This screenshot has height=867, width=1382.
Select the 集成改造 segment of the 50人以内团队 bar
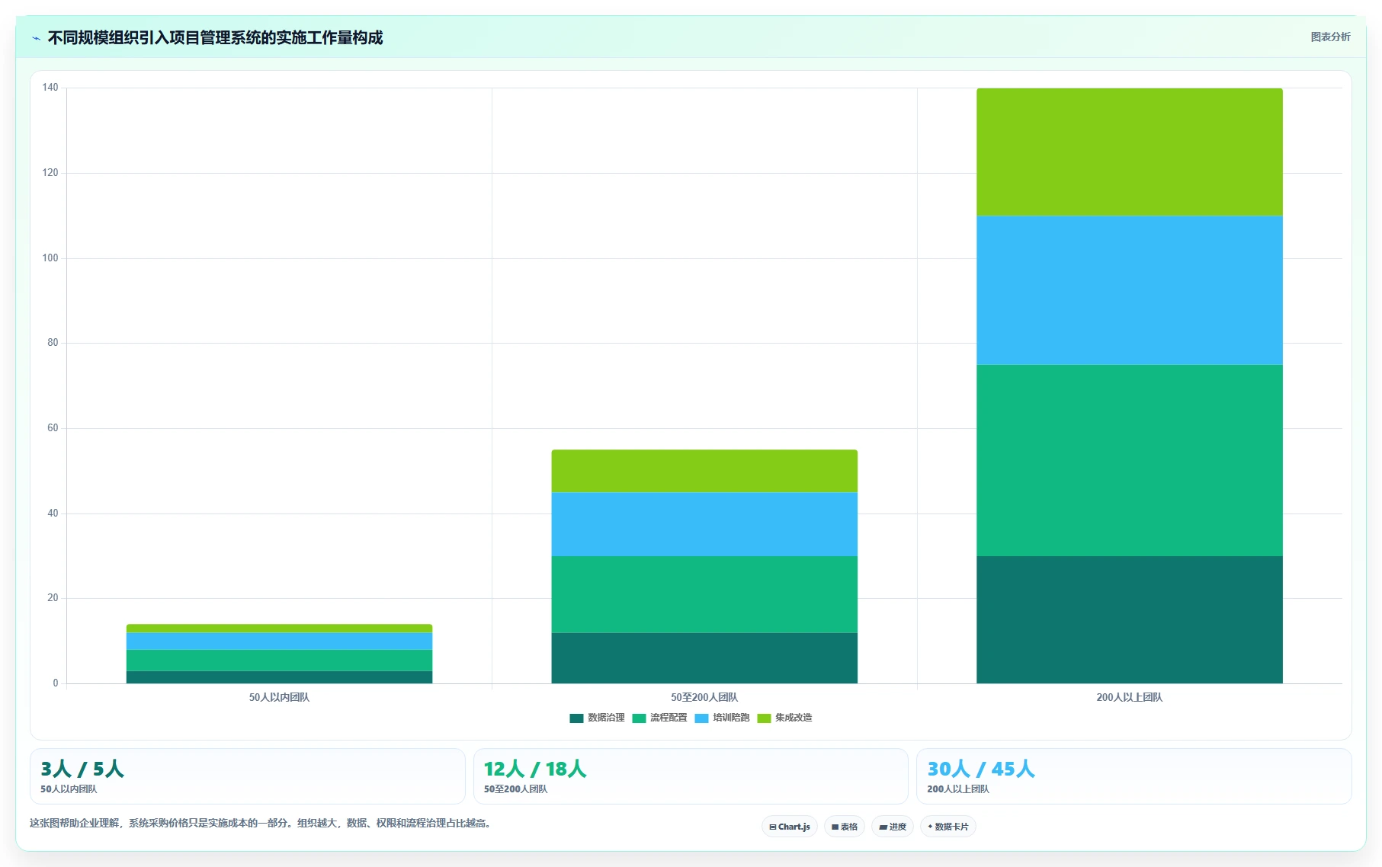click(279, 629)
